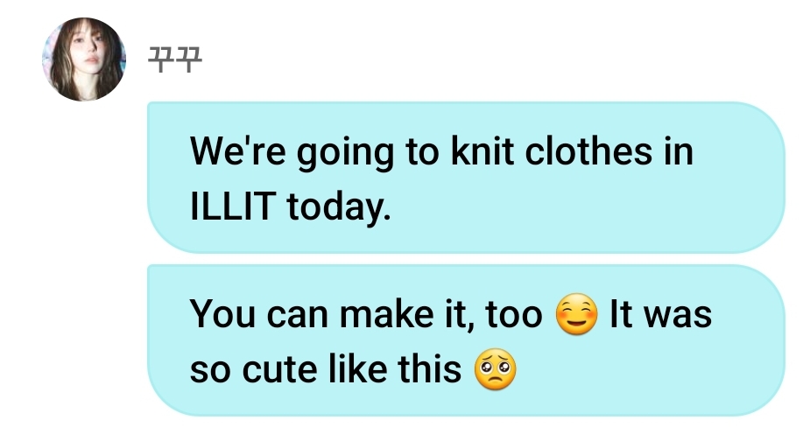
Task: Click the word "cute" in the second bubble
Action: (x=279, y=369)
